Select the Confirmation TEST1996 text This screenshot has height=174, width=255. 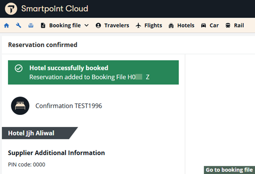point(69,106)
